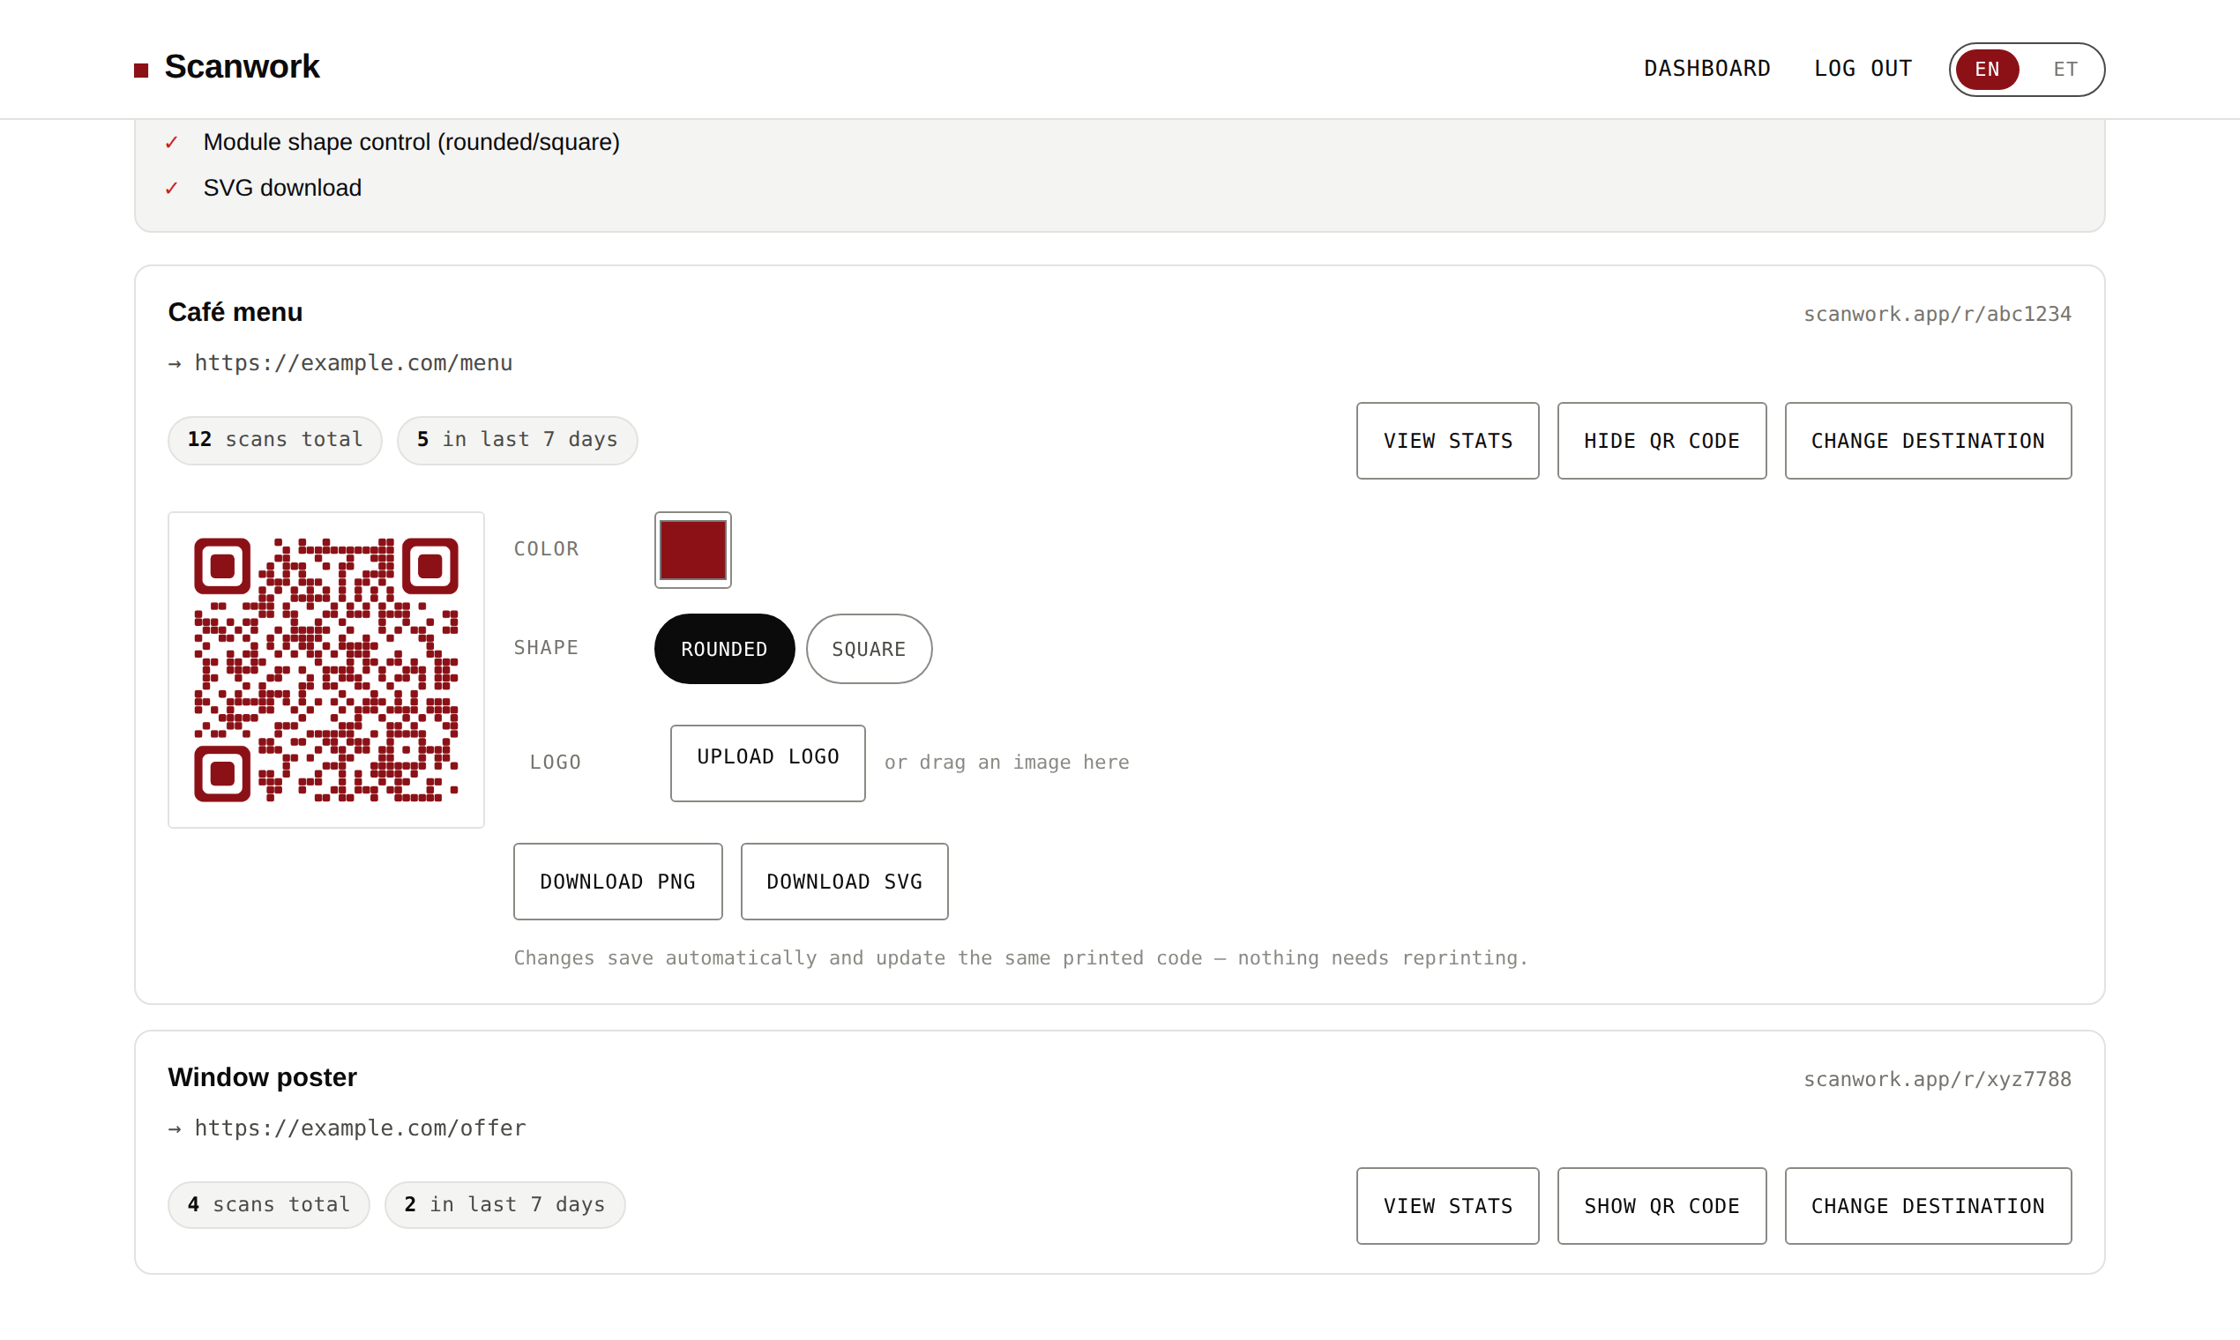Click the 'Changes save automatically' note

click(x=1020, y=957)
